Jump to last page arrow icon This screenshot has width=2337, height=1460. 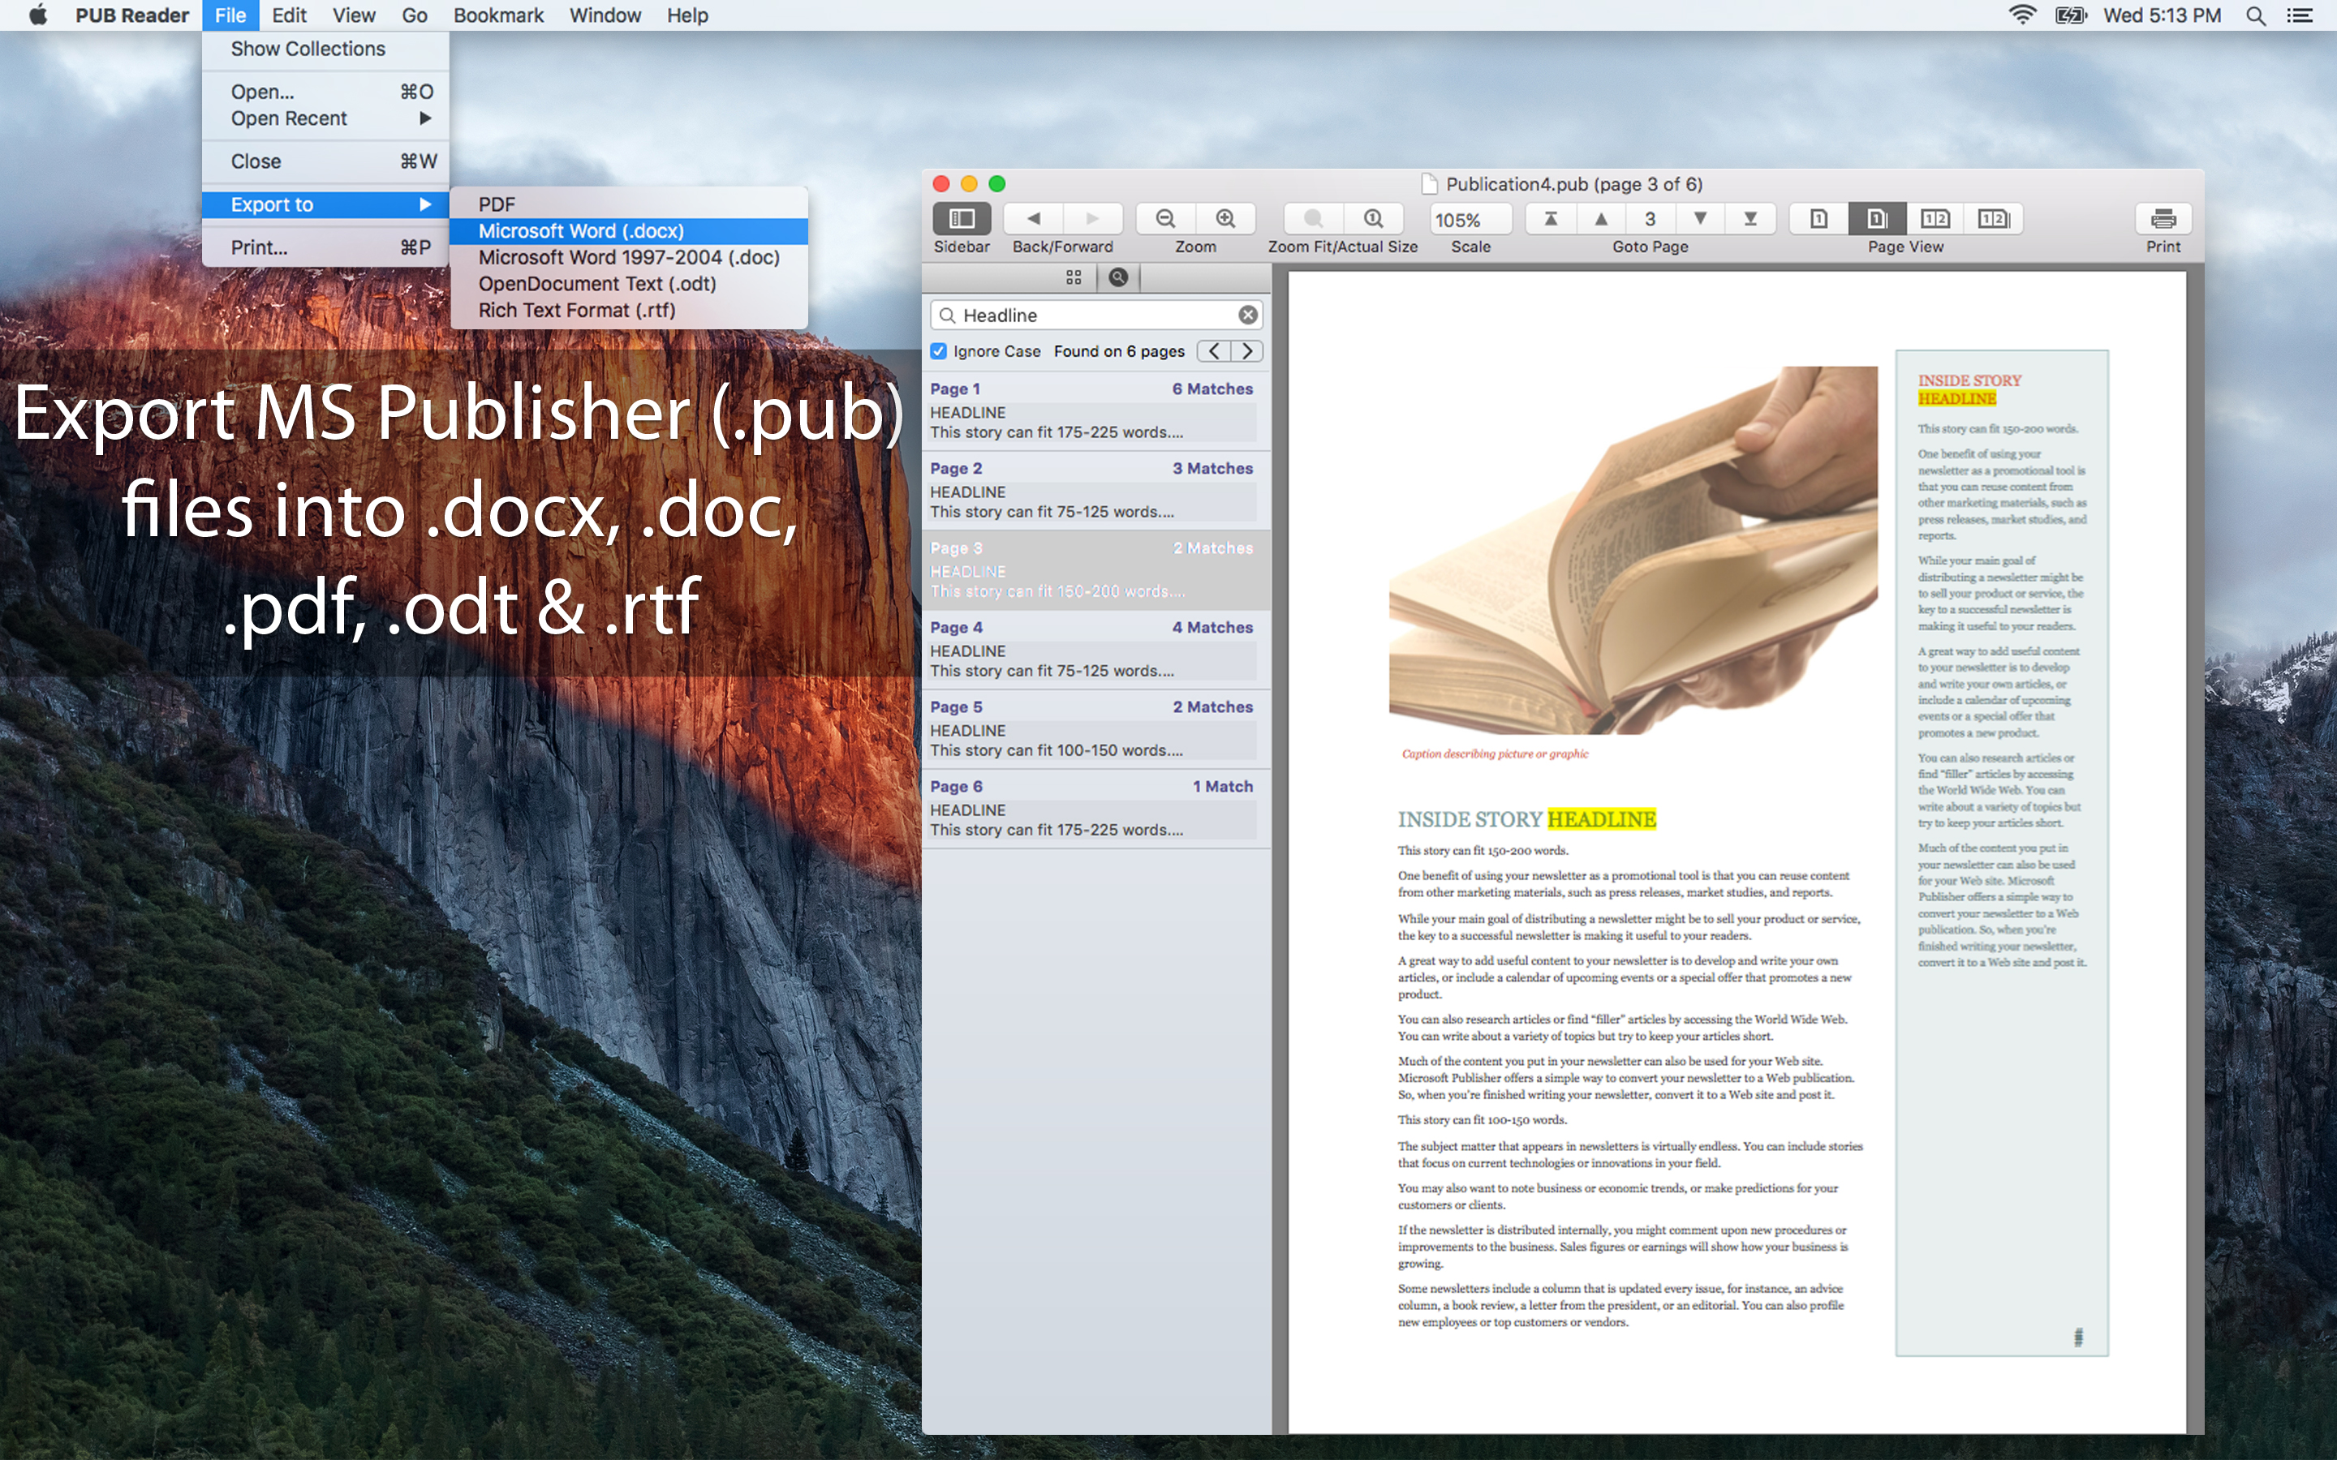pyautogui.click(x=1750, y=218)
